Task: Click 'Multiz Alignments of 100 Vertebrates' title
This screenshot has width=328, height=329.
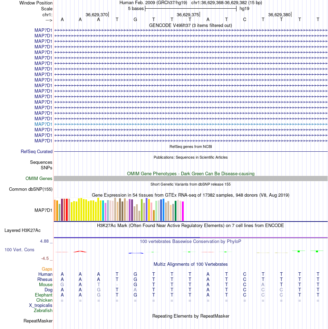Action: coord(191,264)
